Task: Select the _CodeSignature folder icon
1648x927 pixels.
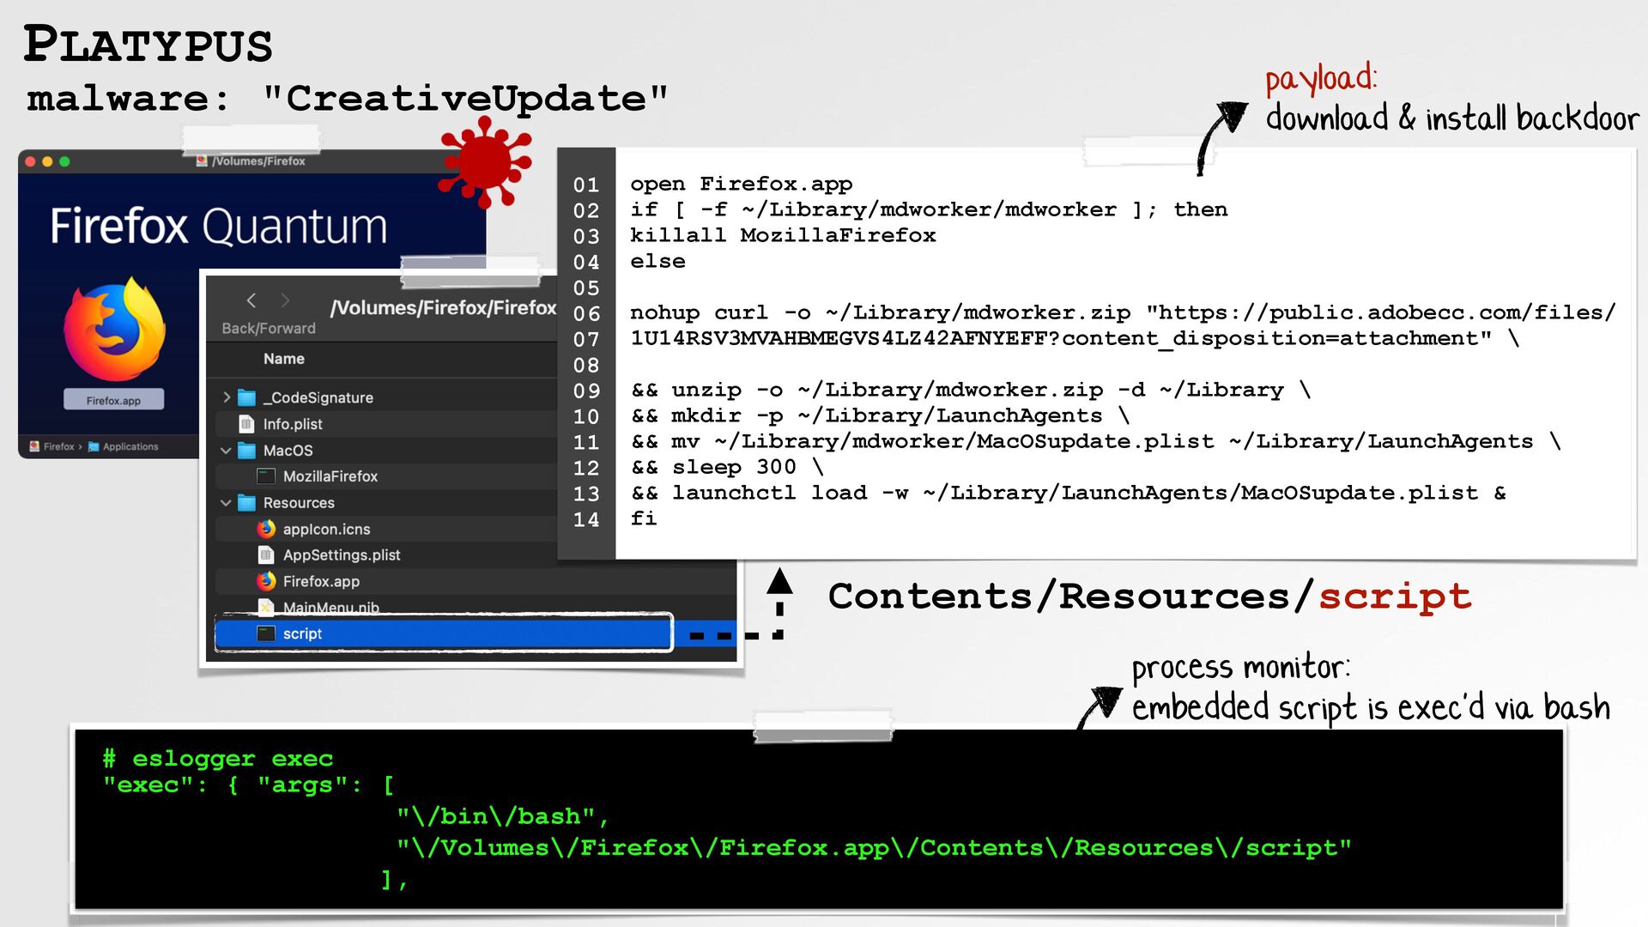Action: [247, 397]
